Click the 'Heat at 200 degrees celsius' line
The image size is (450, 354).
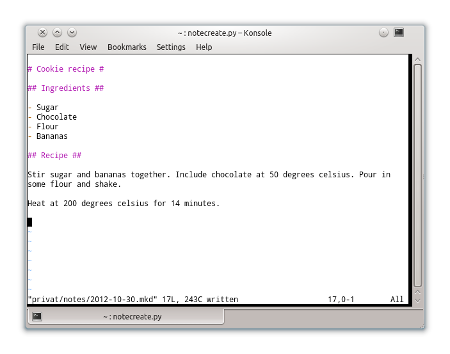(124, 204)
